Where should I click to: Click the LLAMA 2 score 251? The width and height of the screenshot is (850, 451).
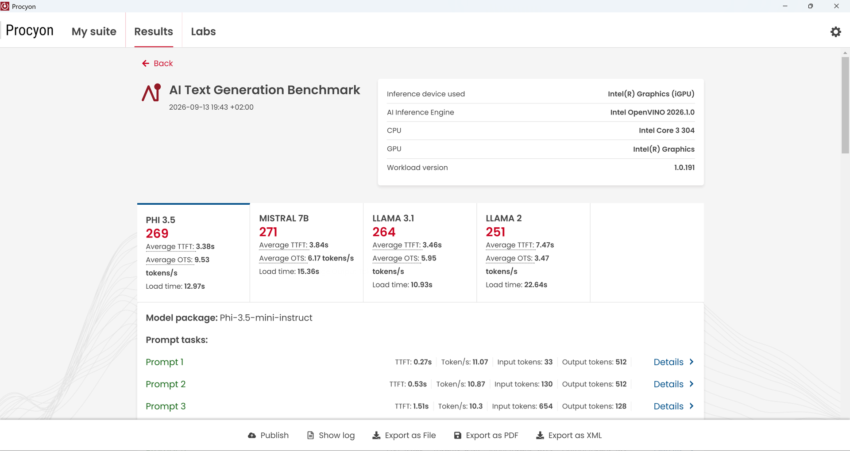tap(495, 232)
